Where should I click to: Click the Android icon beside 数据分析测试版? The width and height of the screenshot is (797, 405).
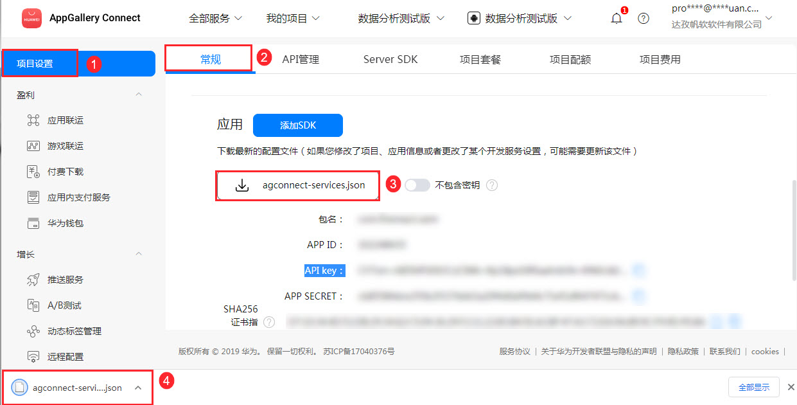pyautogui.click(x=474, y=18)
